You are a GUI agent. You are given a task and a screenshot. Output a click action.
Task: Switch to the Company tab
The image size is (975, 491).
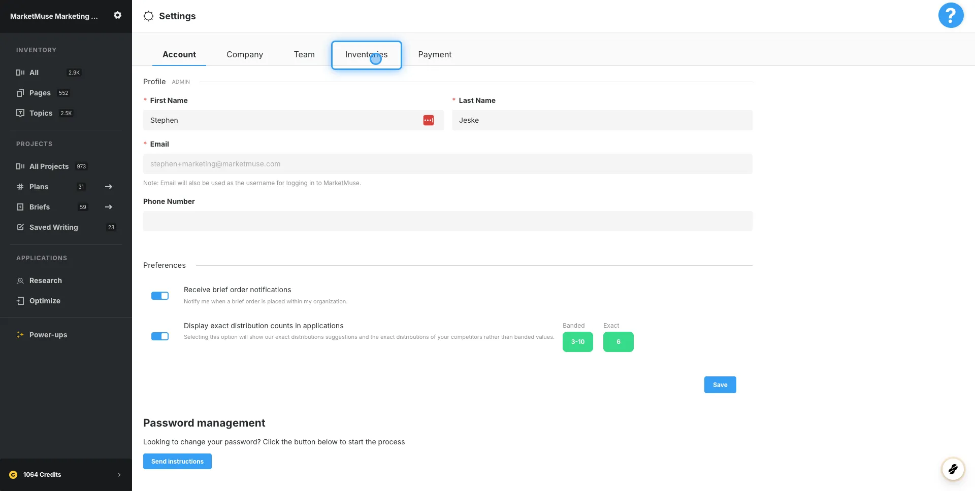245,54
